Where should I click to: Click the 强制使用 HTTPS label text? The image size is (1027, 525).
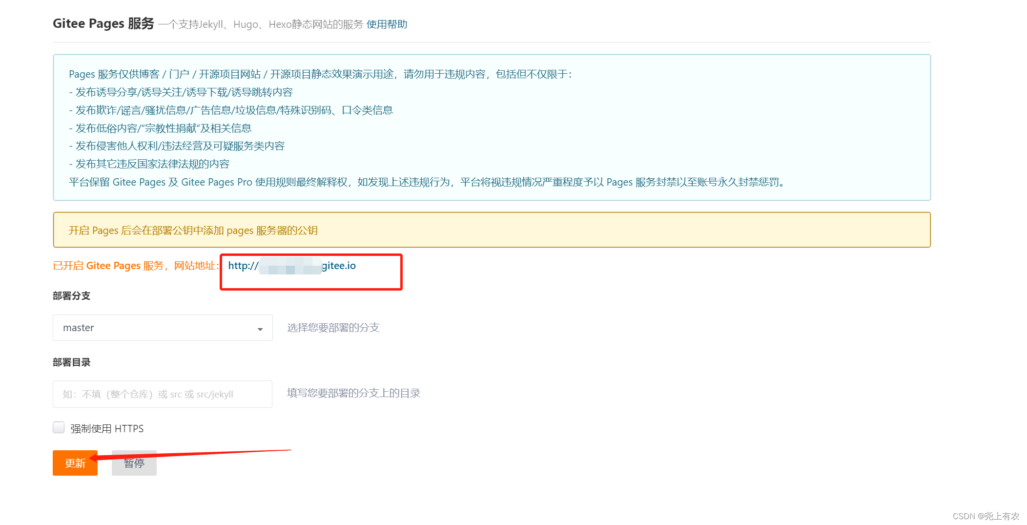pos(107,428)
